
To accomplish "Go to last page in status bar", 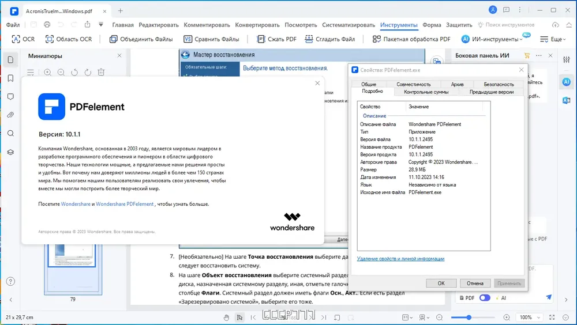I will (x=324, y=318).
